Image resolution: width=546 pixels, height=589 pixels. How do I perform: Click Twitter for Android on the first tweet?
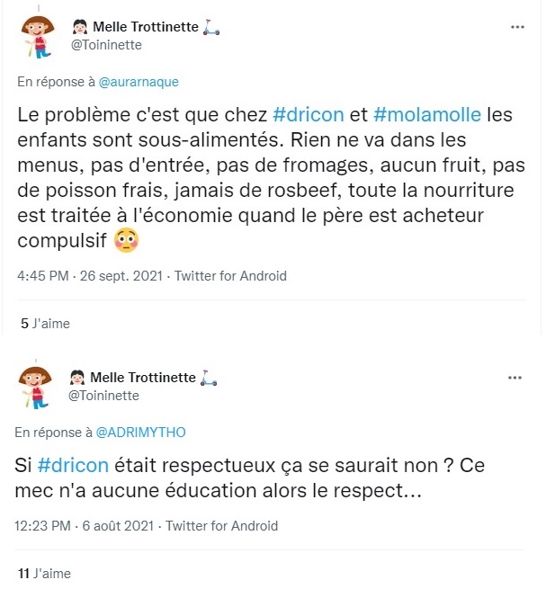(x=229, y=276)
